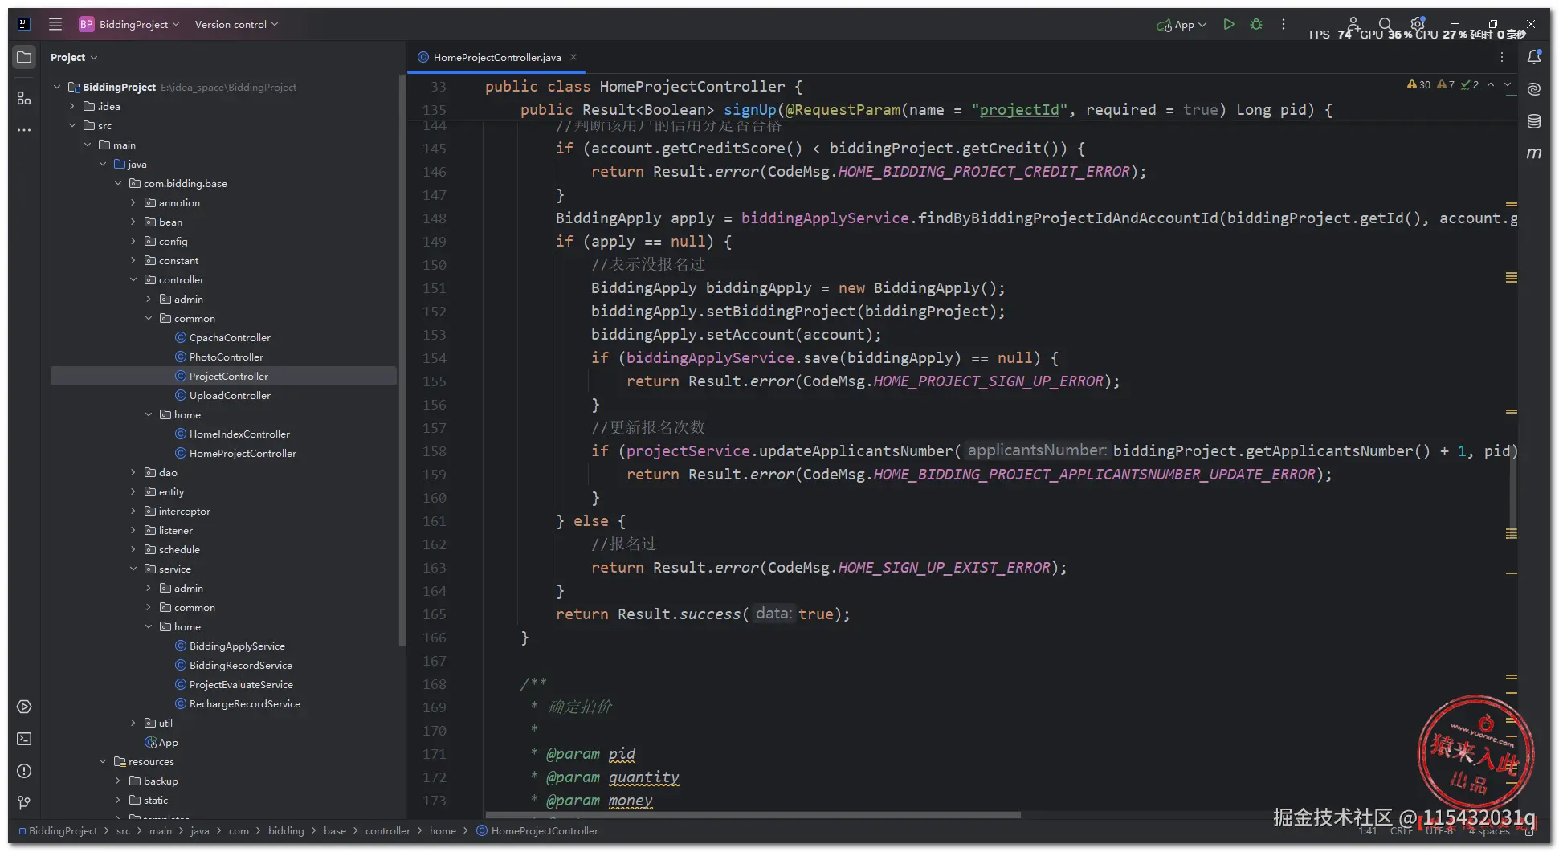The image size is (1559, 852).
Task: Jump to next highlighted error arrow
Action: [x=1508, y=84]
